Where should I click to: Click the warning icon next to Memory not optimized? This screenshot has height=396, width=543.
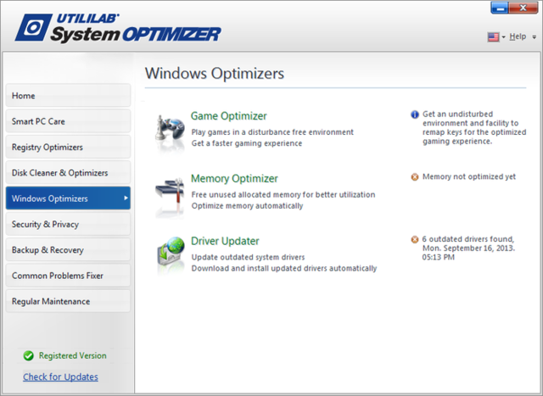[415, 177]
